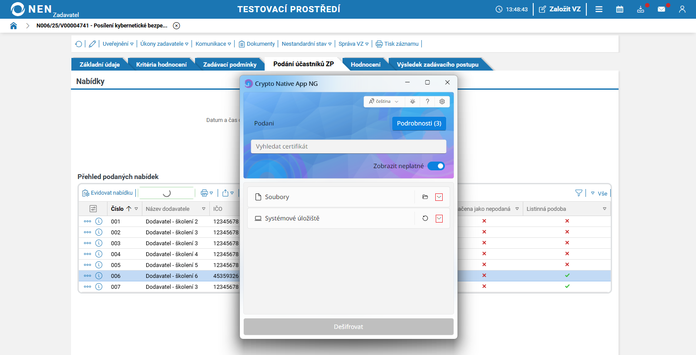The width and height of the screenshot is (696, 355).
Task: Open the settings gear in Crypto Native App
Action: [x=442, y=101]
